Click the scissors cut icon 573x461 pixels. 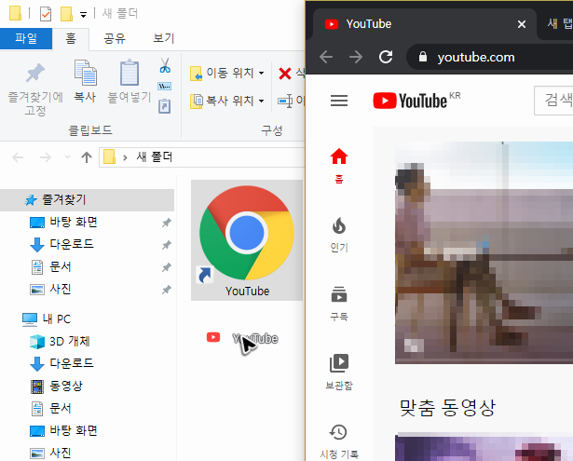(165, 65)
